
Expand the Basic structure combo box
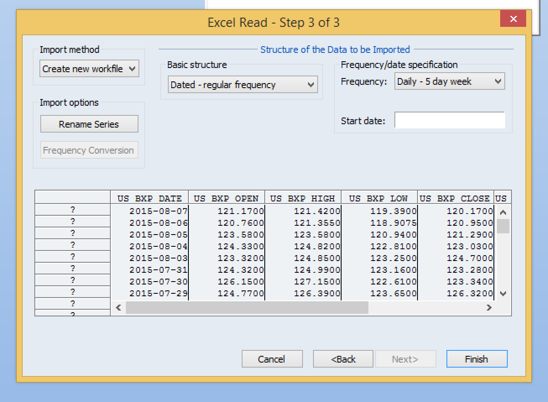243,85
